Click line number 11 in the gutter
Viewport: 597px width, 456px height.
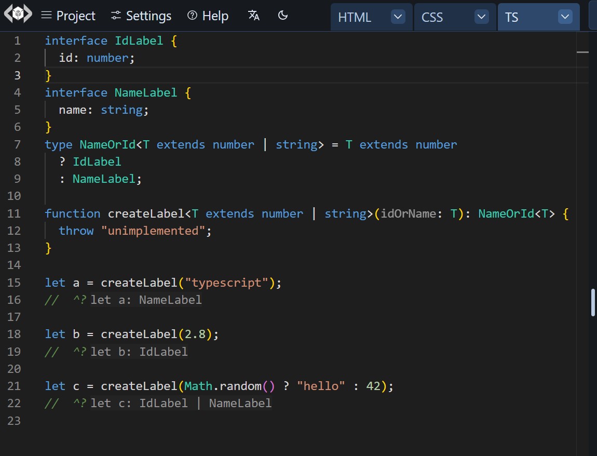pyautogui.click(x=14, y=213)
